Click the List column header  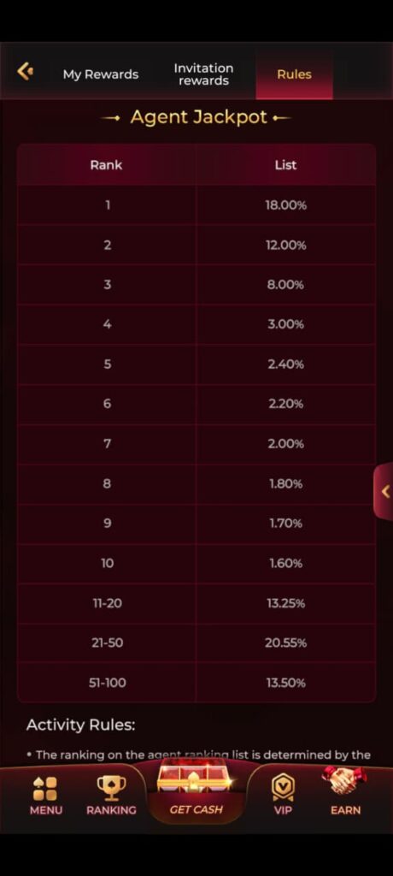click(x=285, y=165)
